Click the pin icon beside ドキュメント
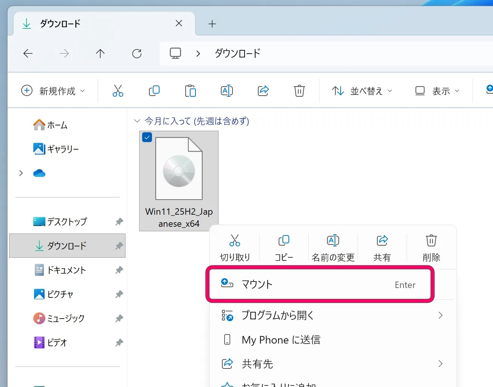Image resolution: width=493 pixels, height=387 pixels. (119, 270)
